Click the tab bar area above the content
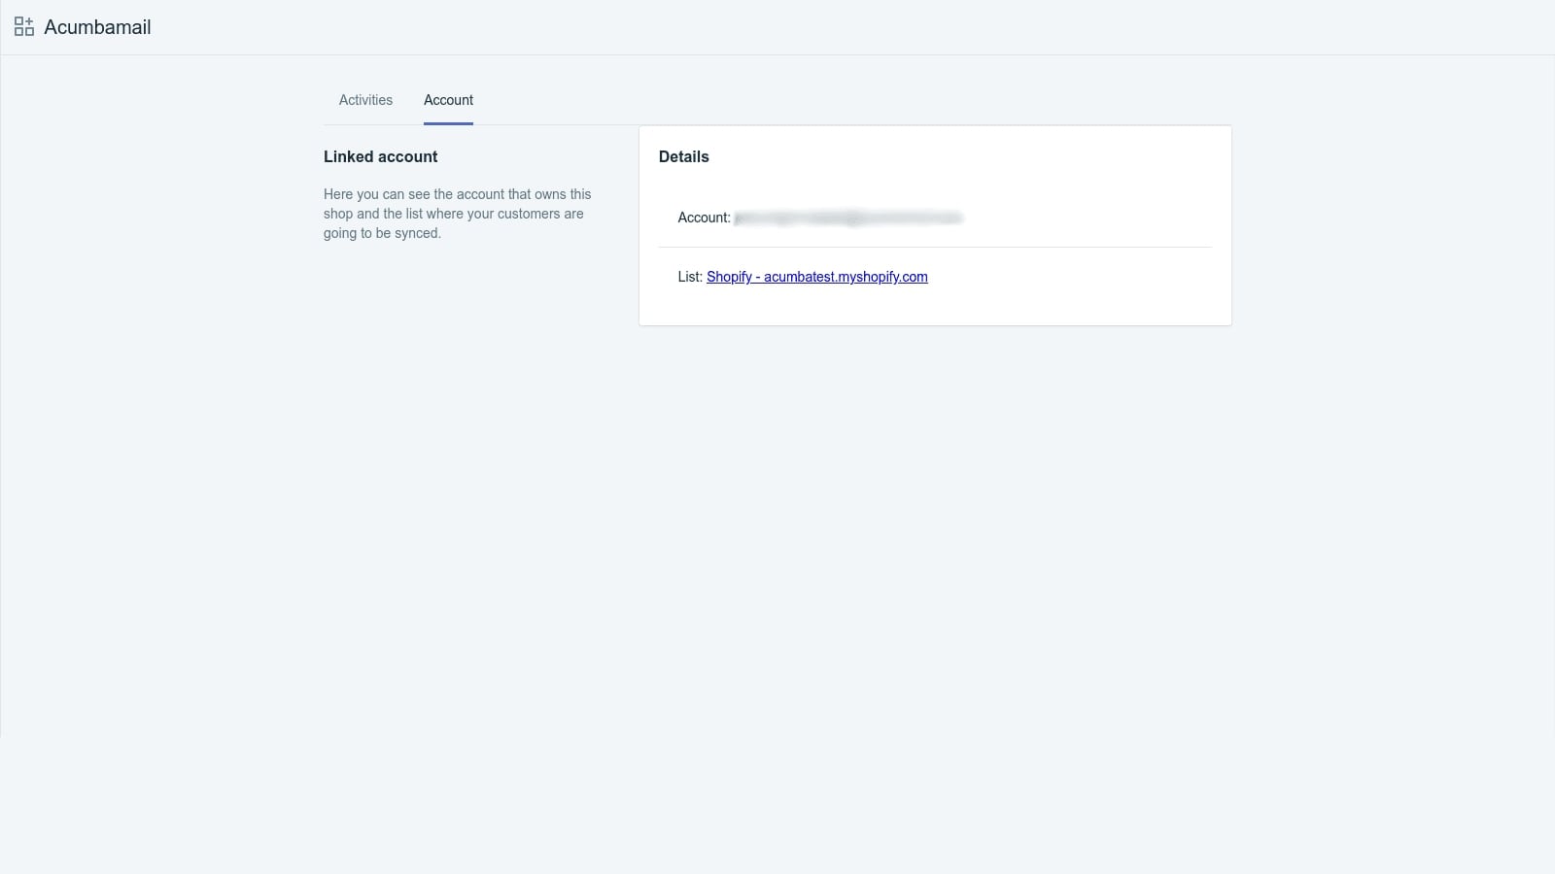This screenshot has width=1555, height=874. click(x=777, y=100)
